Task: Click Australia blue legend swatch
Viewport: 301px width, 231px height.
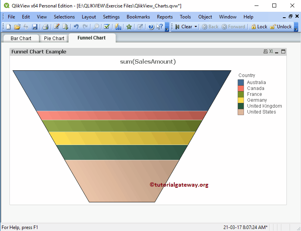Action: coord(241,82)
